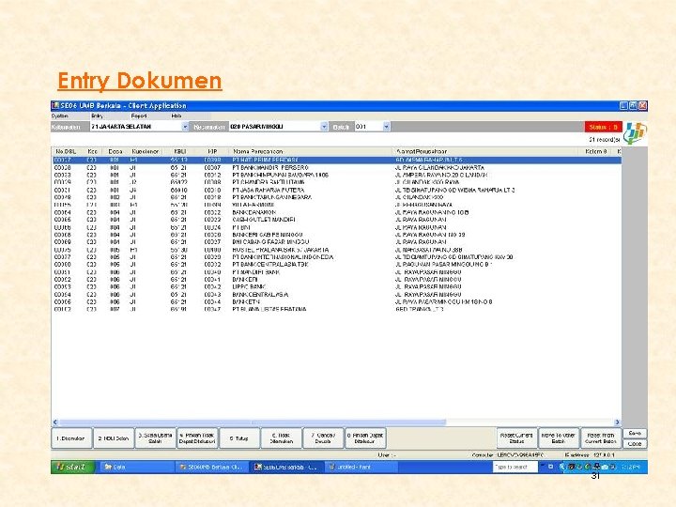
Task: Click the '6. Tidak Ditemukan' button
Action: (281, 438)
